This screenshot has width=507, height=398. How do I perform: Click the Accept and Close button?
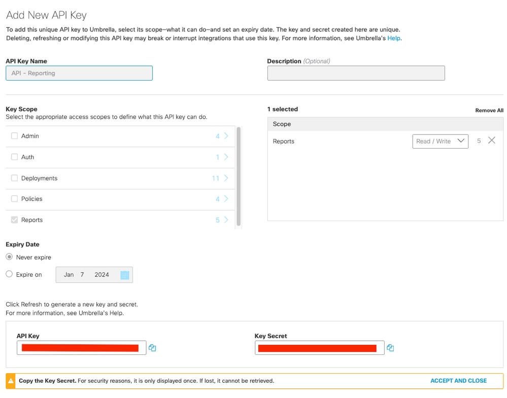pos(458,381)
